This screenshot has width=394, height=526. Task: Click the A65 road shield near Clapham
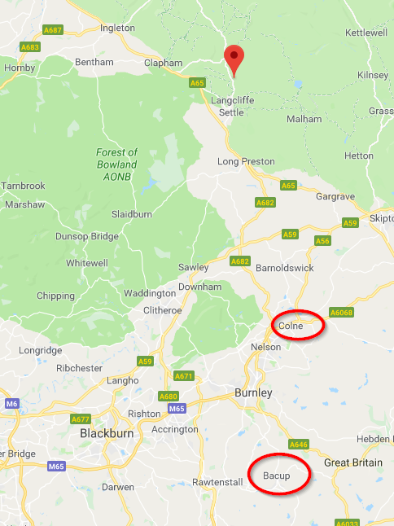[x=197, y=83]
